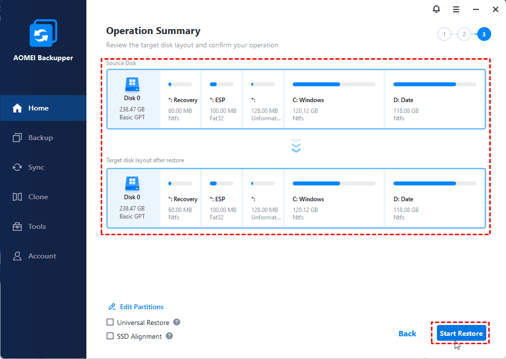Click the AOMEI Backupper logo icon
Image resolution: width=506 pixels, height=359 pixels.
(x=43, y=35)
